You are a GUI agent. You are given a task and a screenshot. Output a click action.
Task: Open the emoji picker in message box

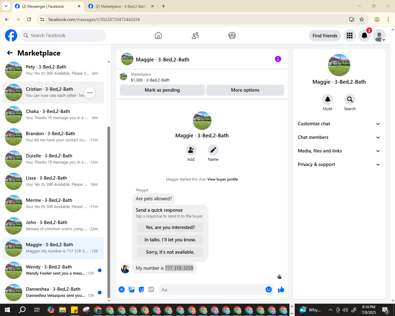pyautogui.click(x=269, y=289)
